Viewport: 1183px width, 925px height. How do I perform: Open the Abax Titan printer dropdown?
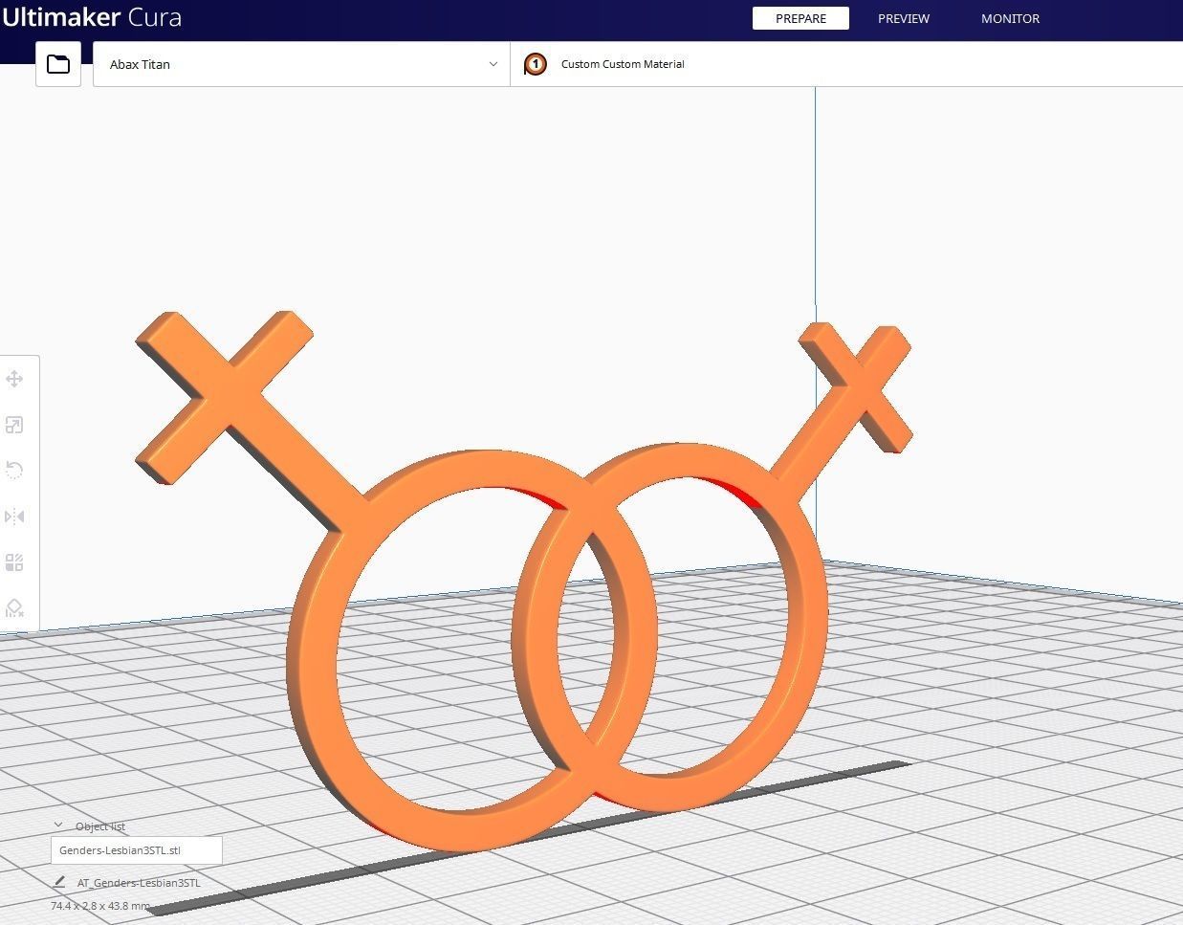(x=301, y=64)
